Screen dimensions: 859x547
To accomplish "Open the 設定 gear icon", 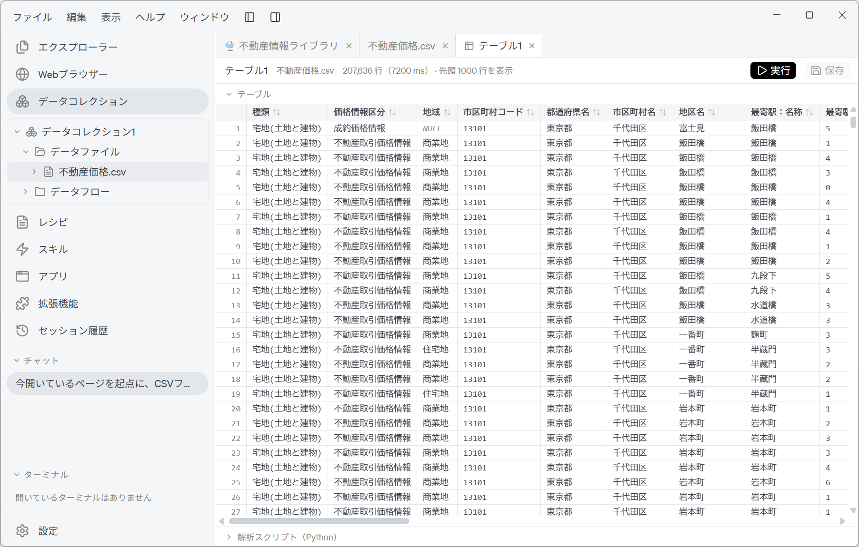I will [22, 531].
